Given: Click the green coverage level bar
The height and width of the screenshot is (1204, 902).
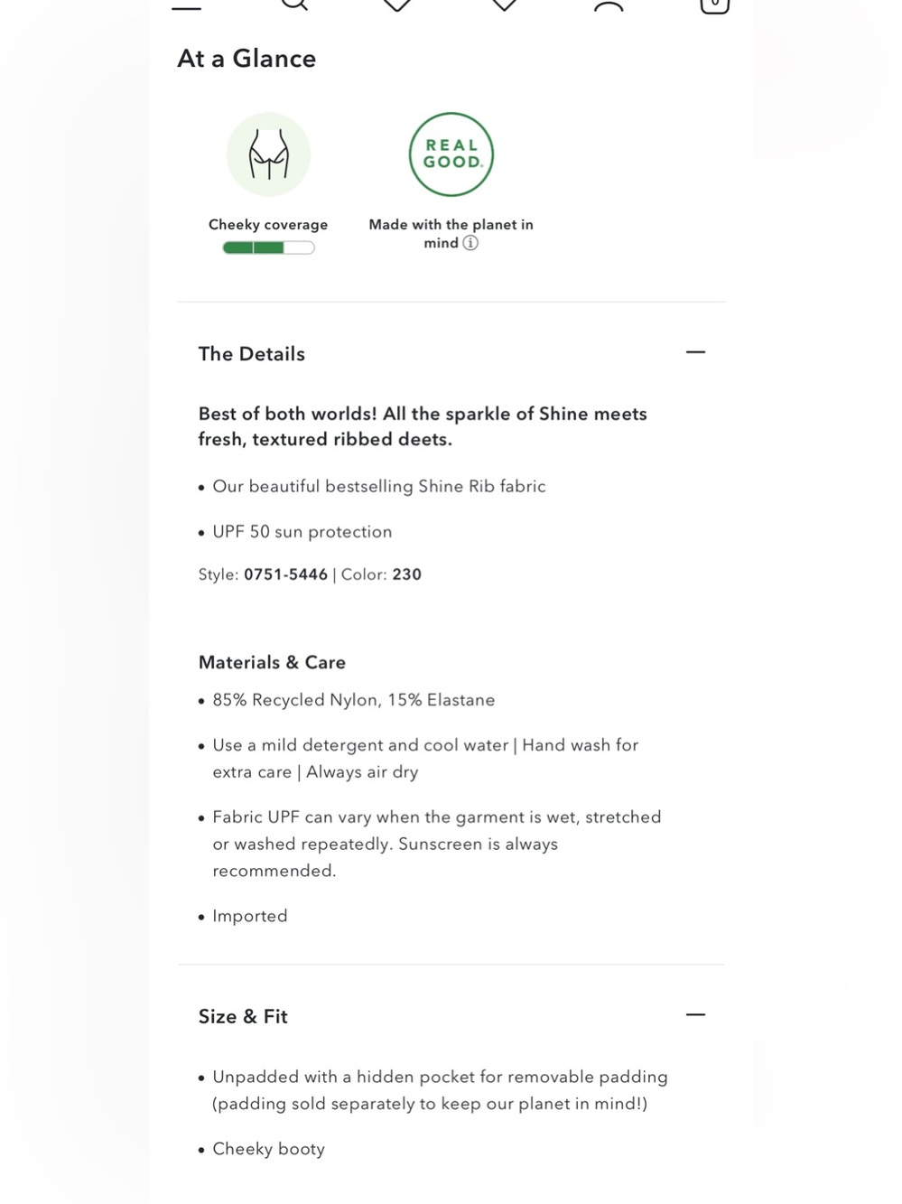Looking at the screenshot, I should point(268,247).
